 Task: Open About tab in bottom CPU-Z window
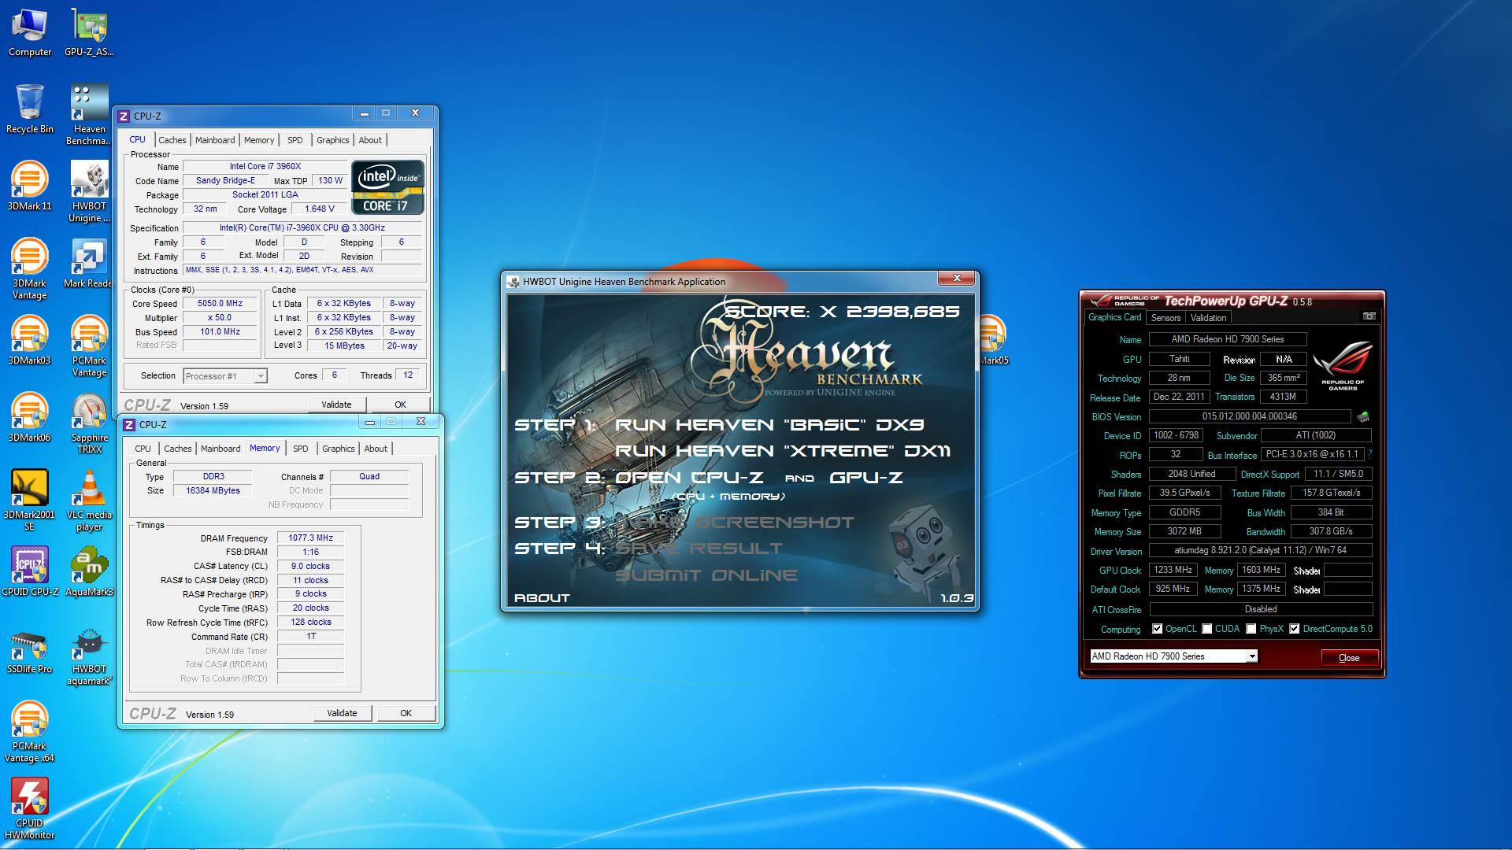pyautogui.click(x=376, y=449)
